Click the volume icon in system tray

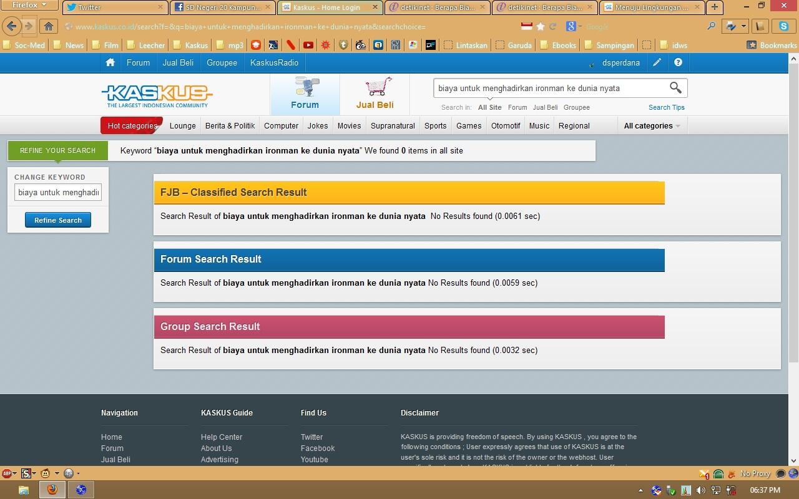[700, 490]
